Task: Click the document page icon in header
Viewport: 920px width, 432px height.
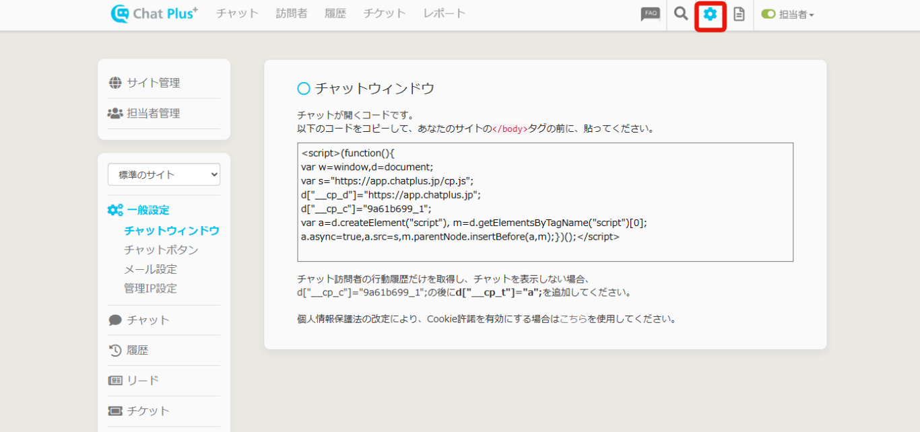Action: pos(739,14)
